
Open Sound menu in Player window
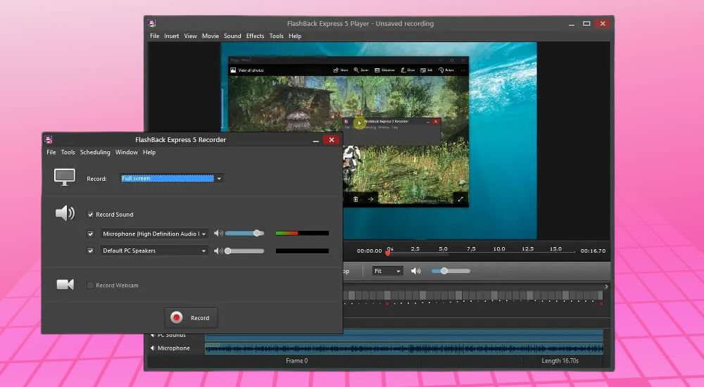click(232, 36)
